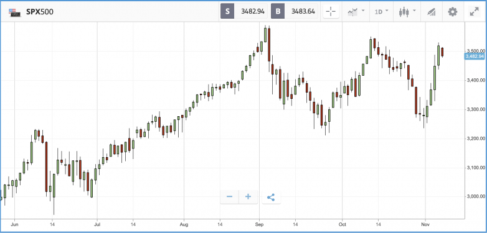Expand chart to full screen
Image resolution: width=487 pixels, height=233 pixels.
coord(474,12)
